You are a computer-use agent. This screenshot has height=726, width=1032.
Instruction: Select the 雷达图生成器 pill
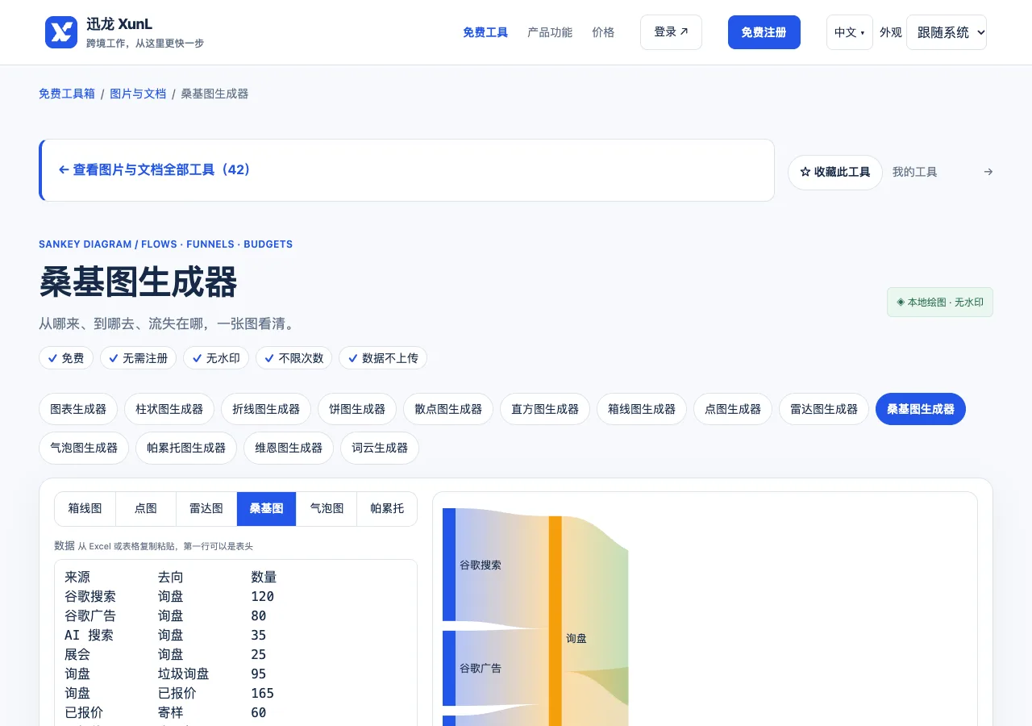[x=824, y=409]
